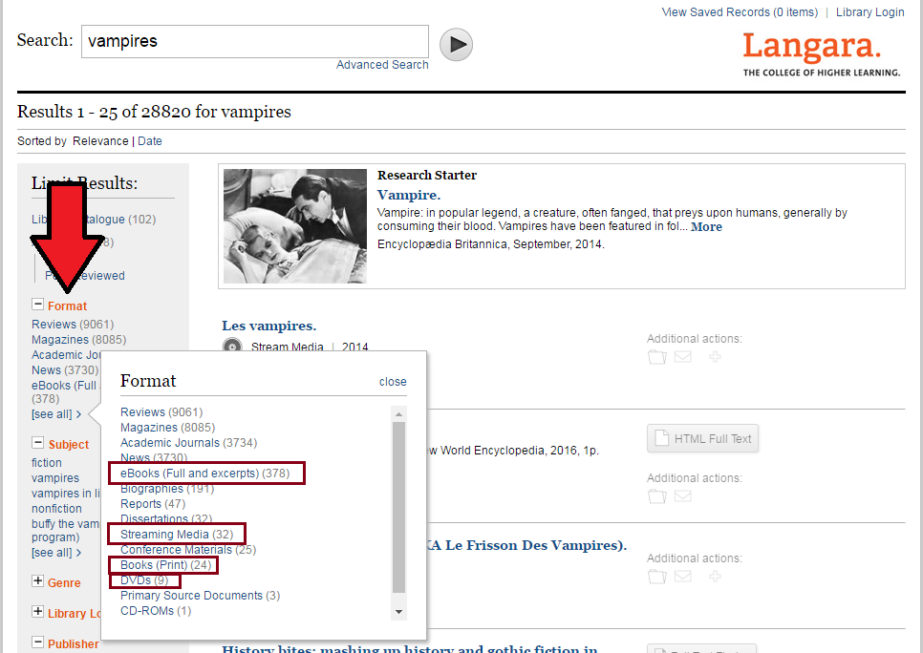
Task: Select nonfiction subject in sidebar
Action: click(56, 509)
